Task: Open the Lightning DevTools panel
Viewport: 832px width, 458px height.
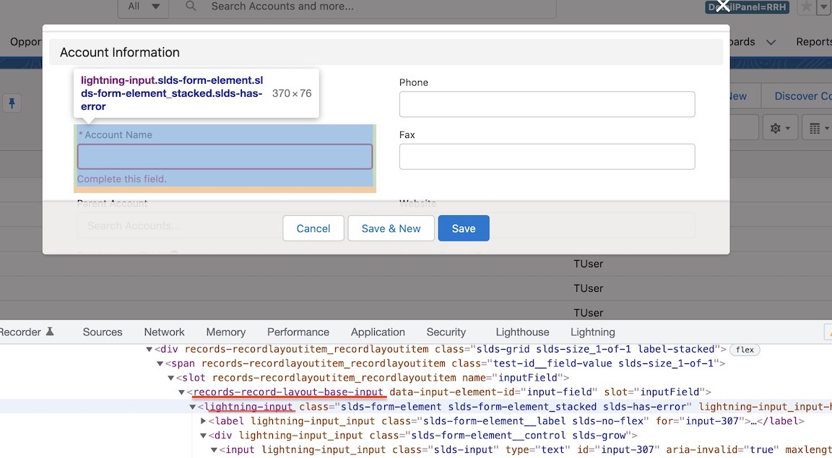Action: tap(592, 332)
